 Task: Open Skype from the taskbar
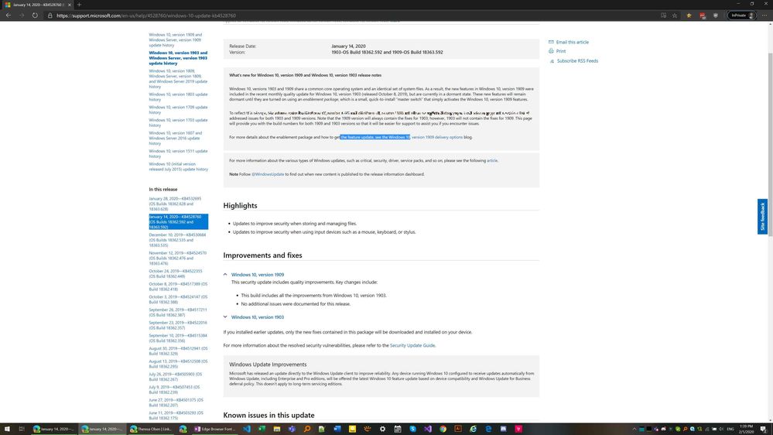pyautogui.click(x=412, y=429)
